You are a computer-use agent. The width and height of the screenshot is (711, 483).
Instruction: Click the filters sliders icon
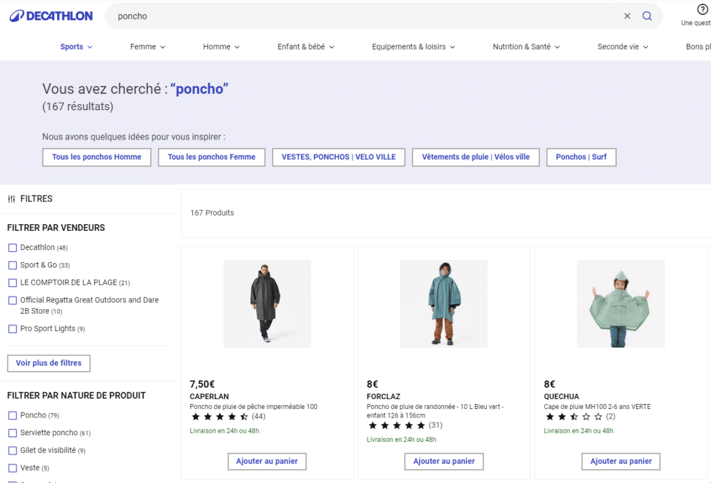(11, 199)
